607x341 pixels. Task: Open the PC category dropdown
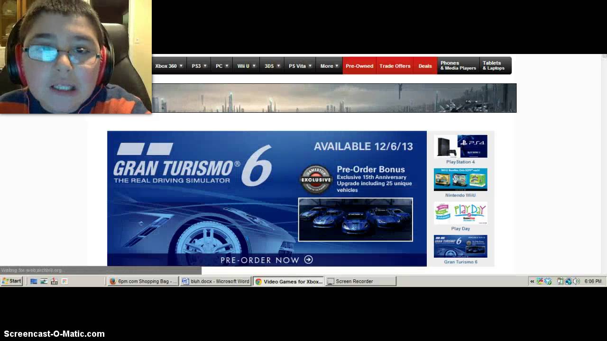point(222,66)
